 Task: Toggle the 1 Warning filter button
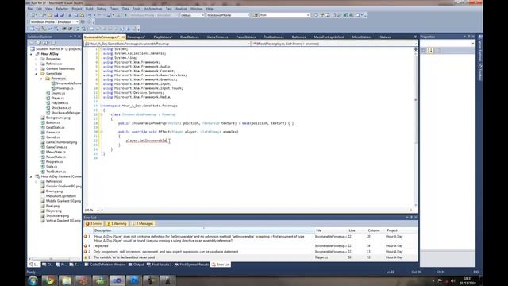pyautogui.click(x=117, y=224)
